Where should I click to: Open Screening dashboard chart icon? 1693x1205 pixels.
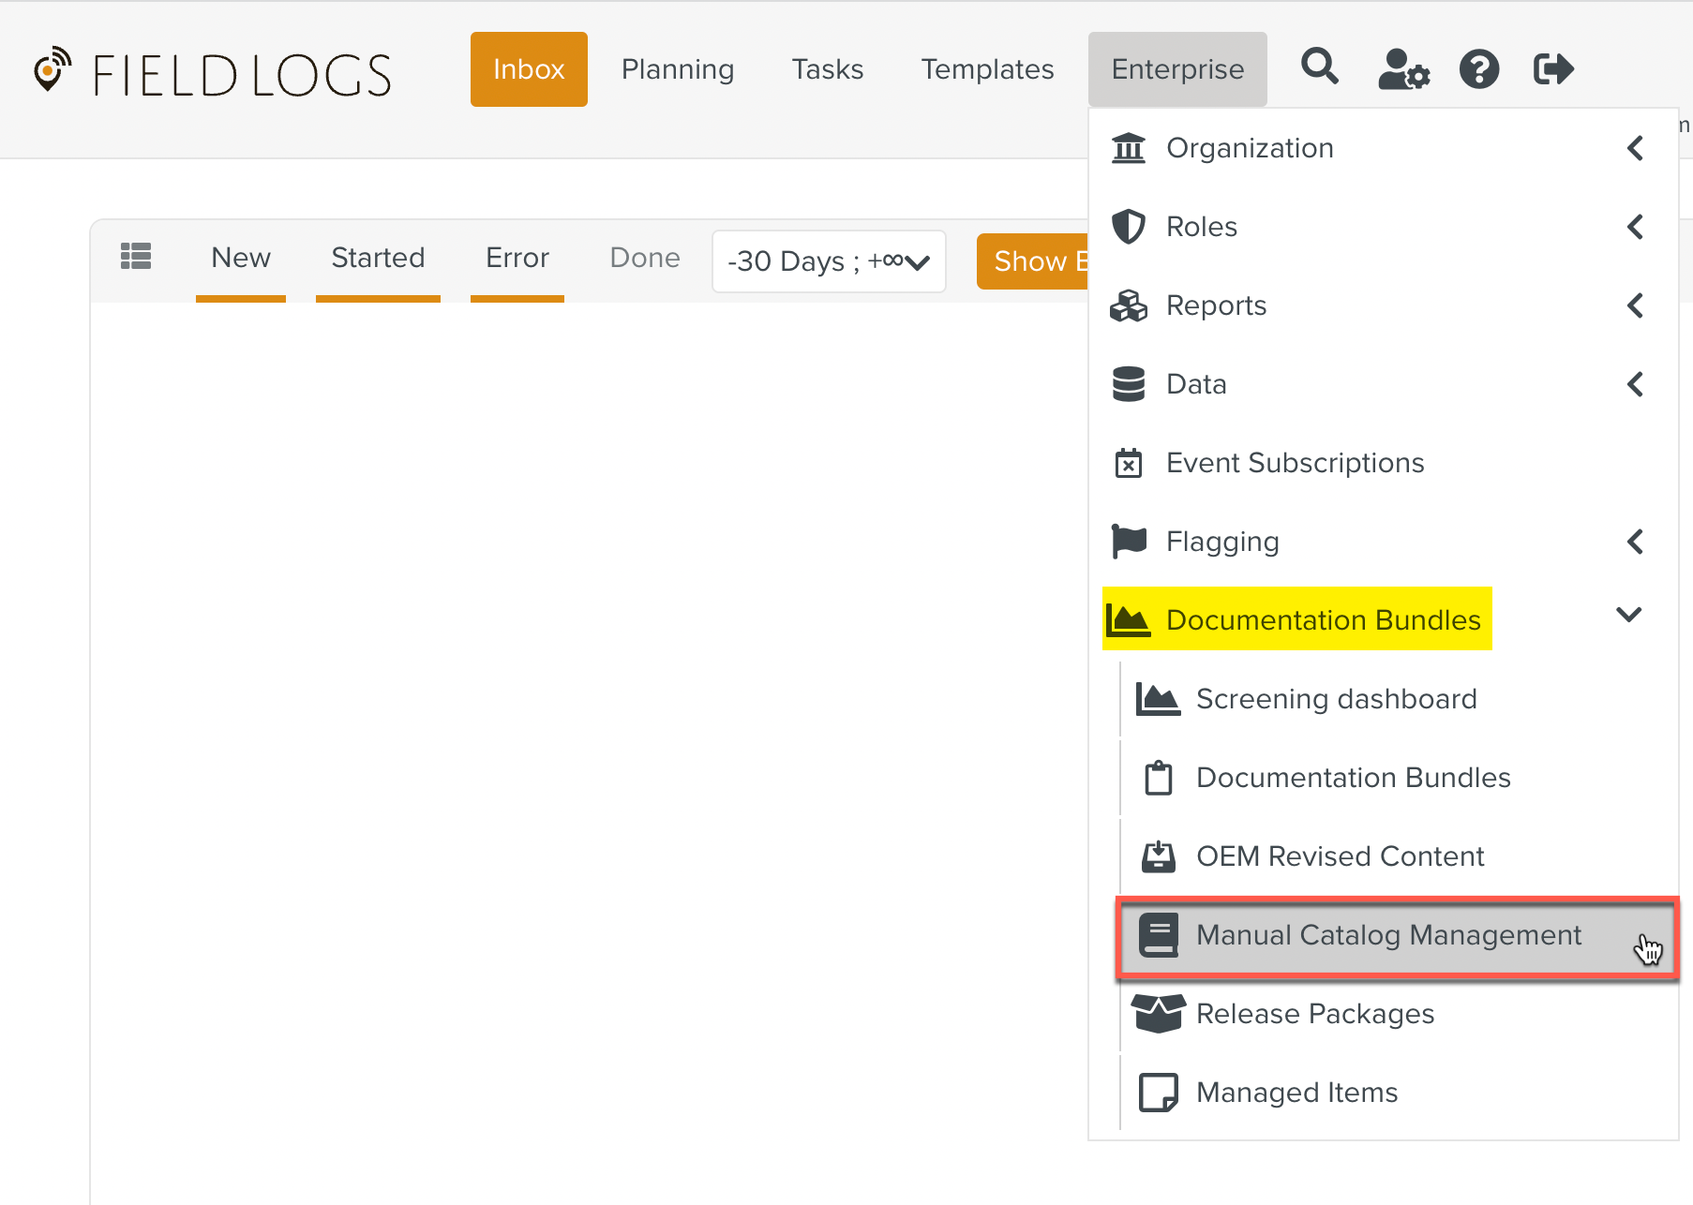pyautogui.click(x=1159, y=699)
